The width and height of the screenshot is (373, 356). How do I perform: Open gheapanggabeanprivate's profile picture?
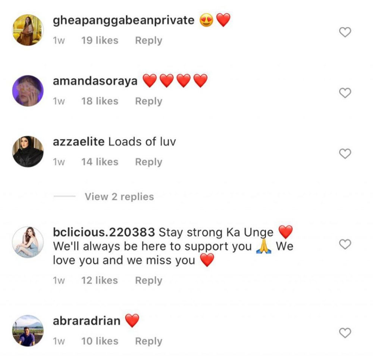28,30
